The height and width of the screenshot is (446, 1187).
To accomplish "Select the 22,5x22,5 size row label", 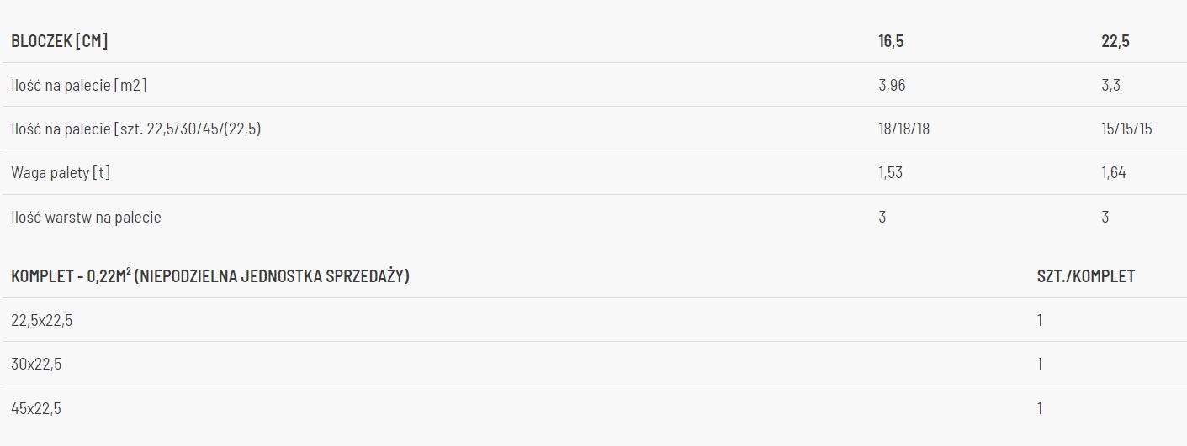I will (x=42, y=320).
